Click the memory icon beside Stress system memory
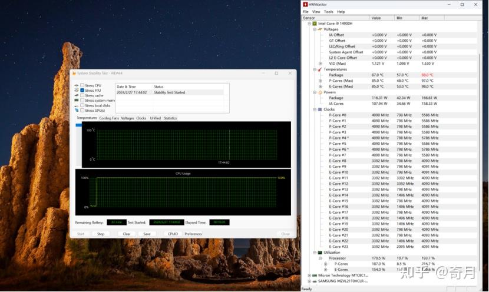The image size is (489, 292). [x=77, y=100]
